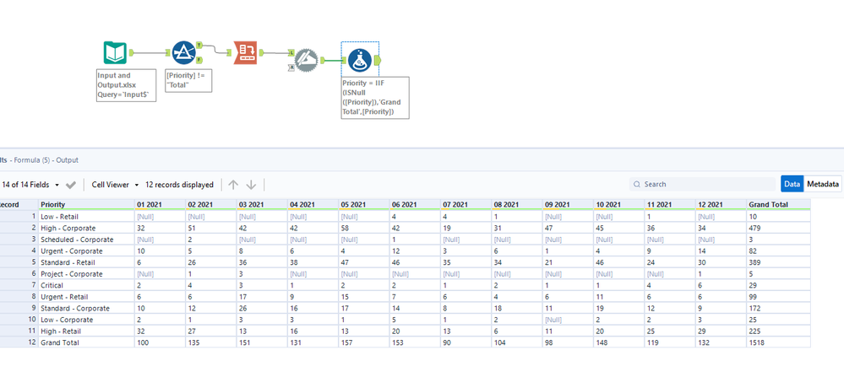Click the Filter tool's False output anchor

click(x=199, y=60)
